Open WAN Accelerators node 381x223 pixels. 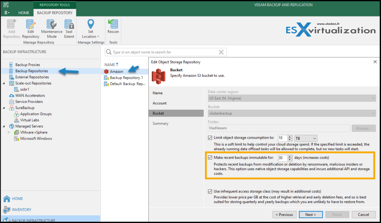coord(30,96)
